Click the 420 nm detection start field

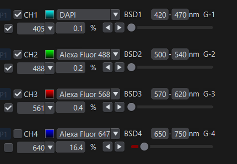160,15
